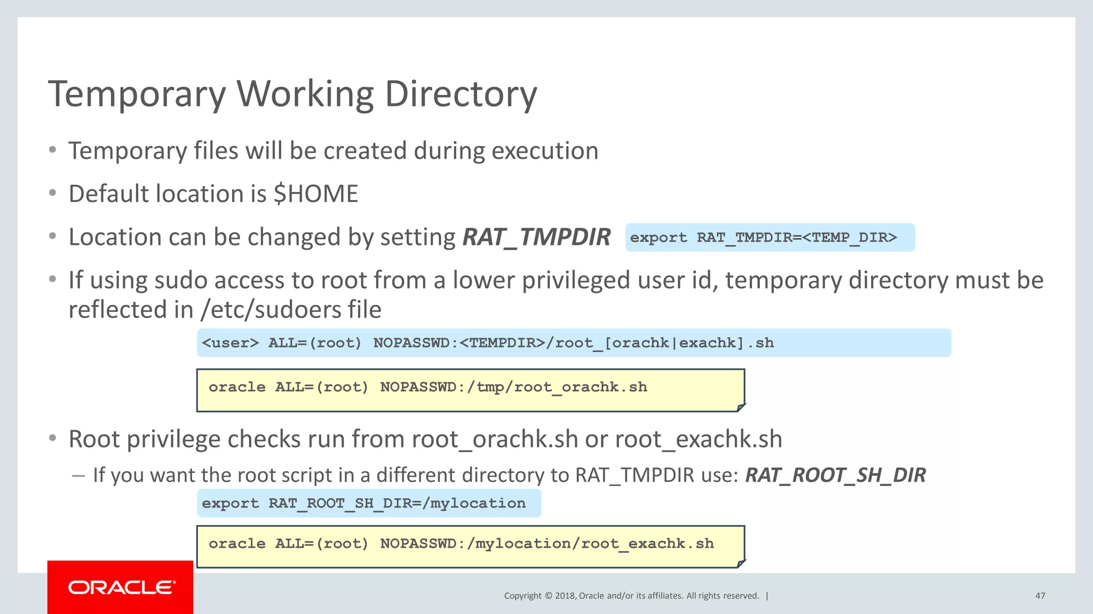Screen dimensions: 1093x614
Task: Click the code box 'export RAT_TMPDIR=<TEMP_DIR>'
Action: (x=770, y=238)
